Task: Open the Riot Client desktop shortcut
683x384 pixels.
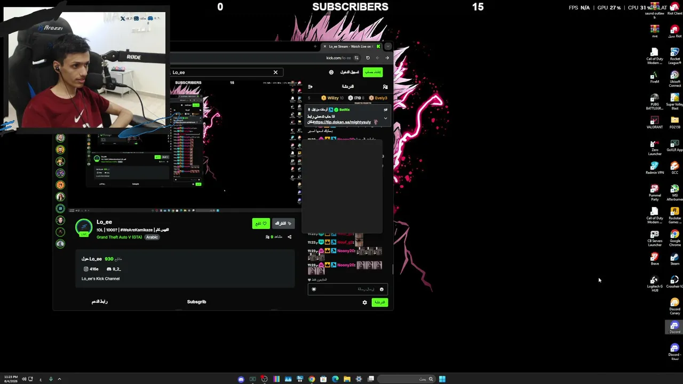Action: tap(674, 9)
